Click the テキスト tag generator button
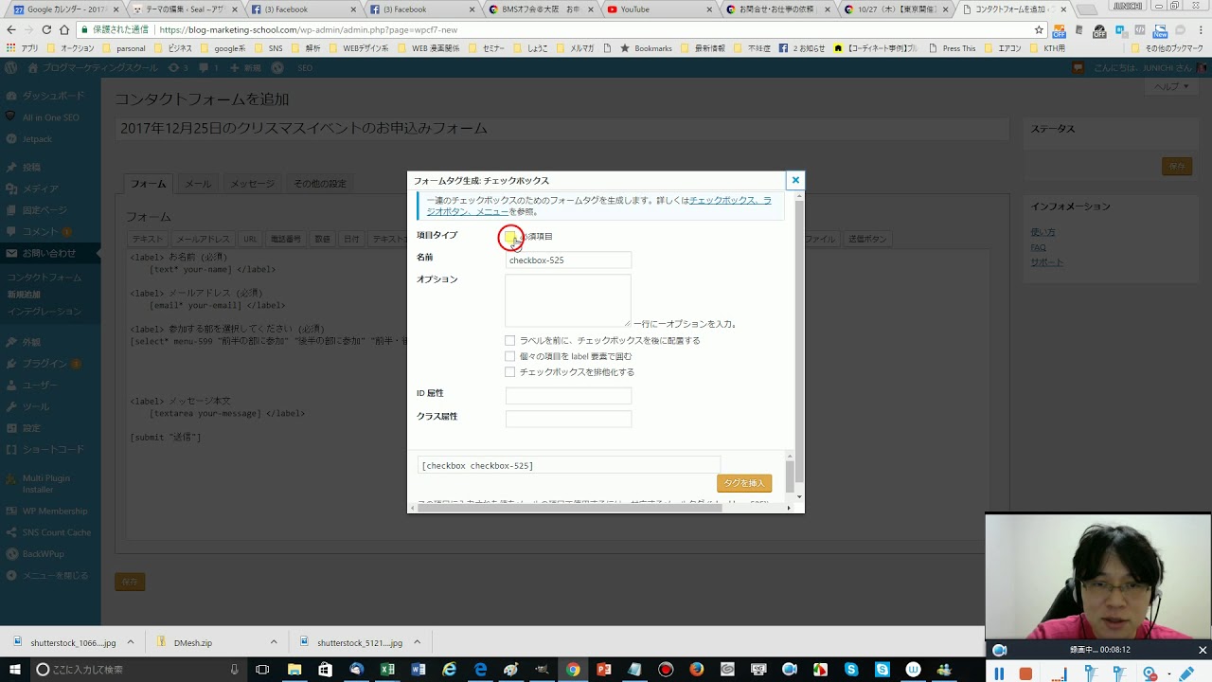Image resolution: width=1212 pixels, height=682 pixels. 148,239
